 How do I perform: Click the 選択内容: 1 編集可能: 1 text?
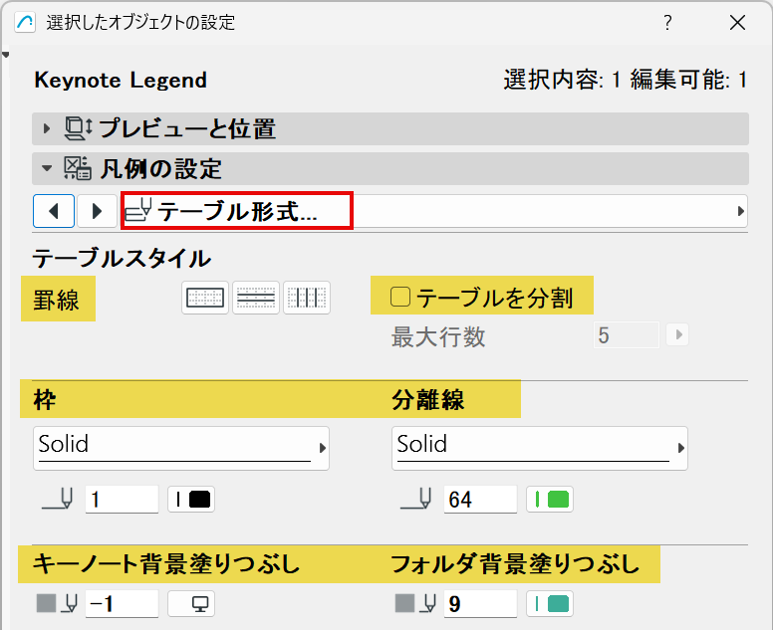point(626,80)
